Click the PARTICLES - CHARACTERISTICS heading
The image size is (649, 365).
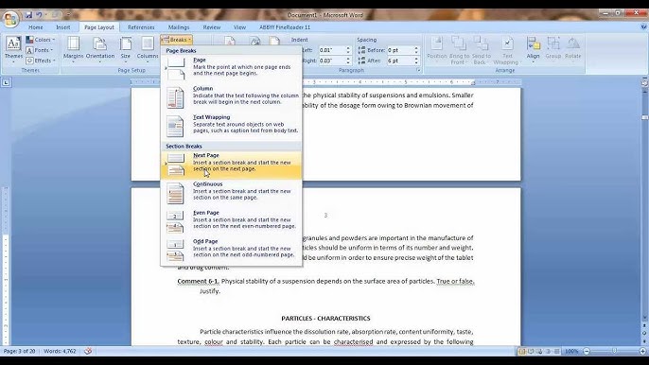tap(325, 319)
